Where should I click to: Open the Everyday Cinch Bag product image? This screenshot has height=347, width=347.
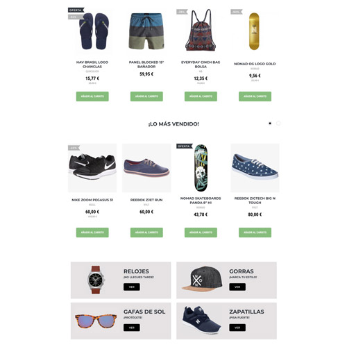click(201, 31)
